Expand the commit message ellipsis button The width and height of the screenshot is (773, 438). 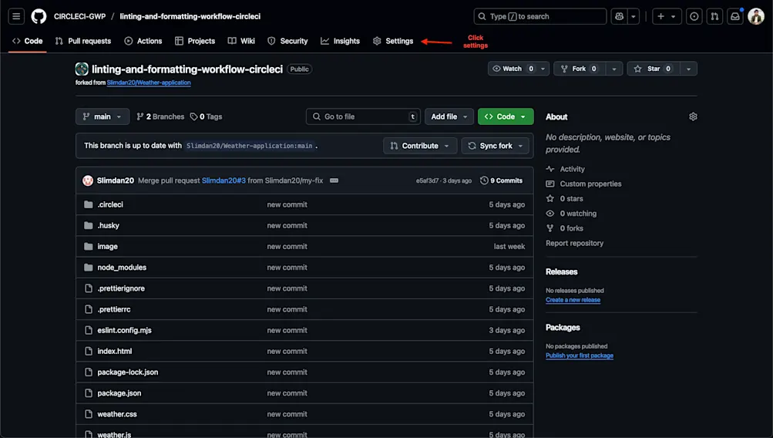tap(334, 180)
